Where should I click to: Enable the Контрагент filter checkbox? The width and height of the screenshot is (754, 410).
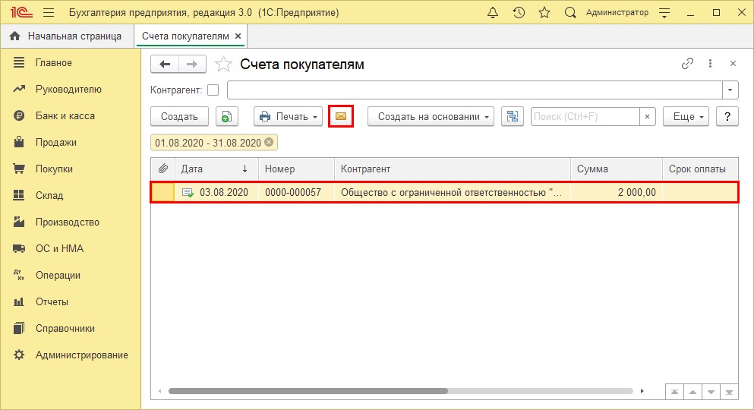coord(213,90)
